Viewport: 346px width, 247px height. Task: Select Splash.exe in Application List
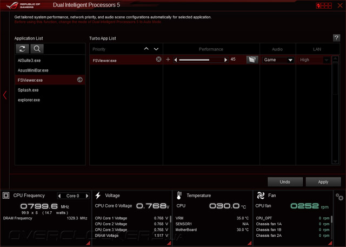50,90
